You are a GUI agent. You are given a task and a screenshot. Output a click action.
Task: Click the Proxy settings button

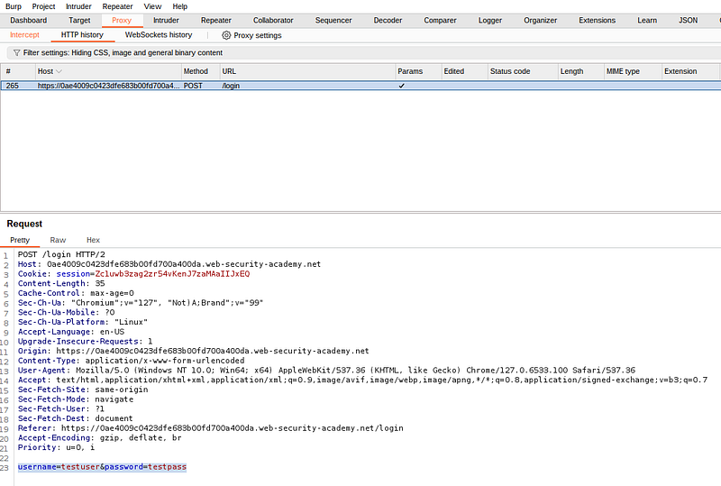pyautogui.click(x=251, y=35)
